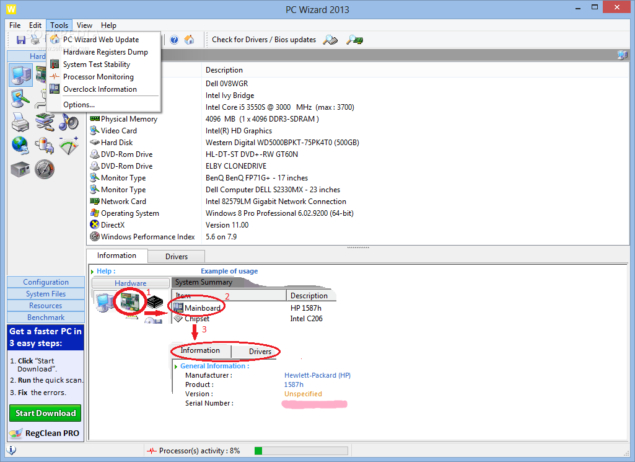Open the Help menu
Viewport: 635px width, 462px height.
pyautogui.click(x=108, y=25)
